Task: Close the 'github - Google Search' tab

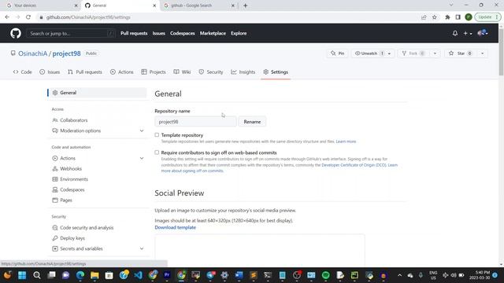Action: tap(233, 6)
